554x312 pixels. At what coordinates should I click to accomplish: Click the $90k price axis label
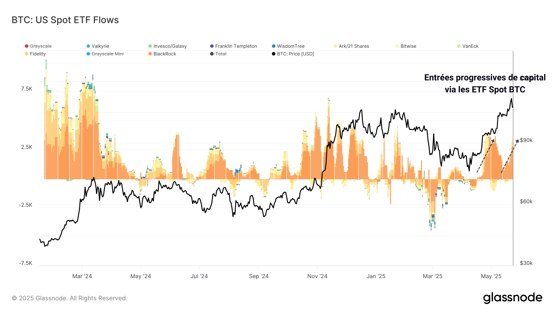(x=527, y=140)
